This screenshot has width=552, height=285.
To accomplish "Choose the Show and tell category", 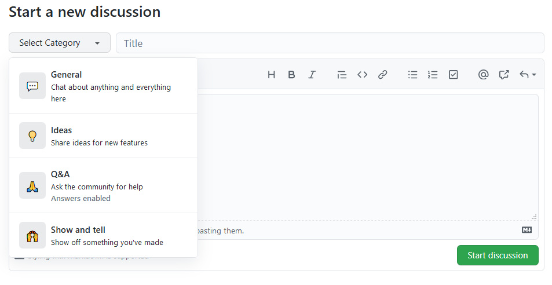I will pyautogui.click(x=104, y=235).
